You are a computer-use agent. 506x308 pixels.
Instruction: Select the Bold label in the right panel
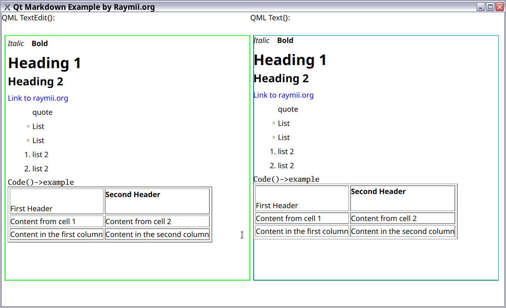pos(285,40)
